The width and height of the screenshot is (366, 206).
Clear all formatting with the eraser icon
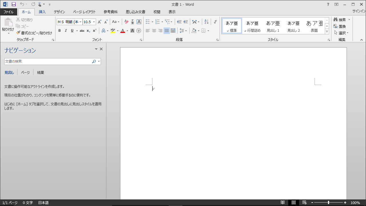coord(126,22)
